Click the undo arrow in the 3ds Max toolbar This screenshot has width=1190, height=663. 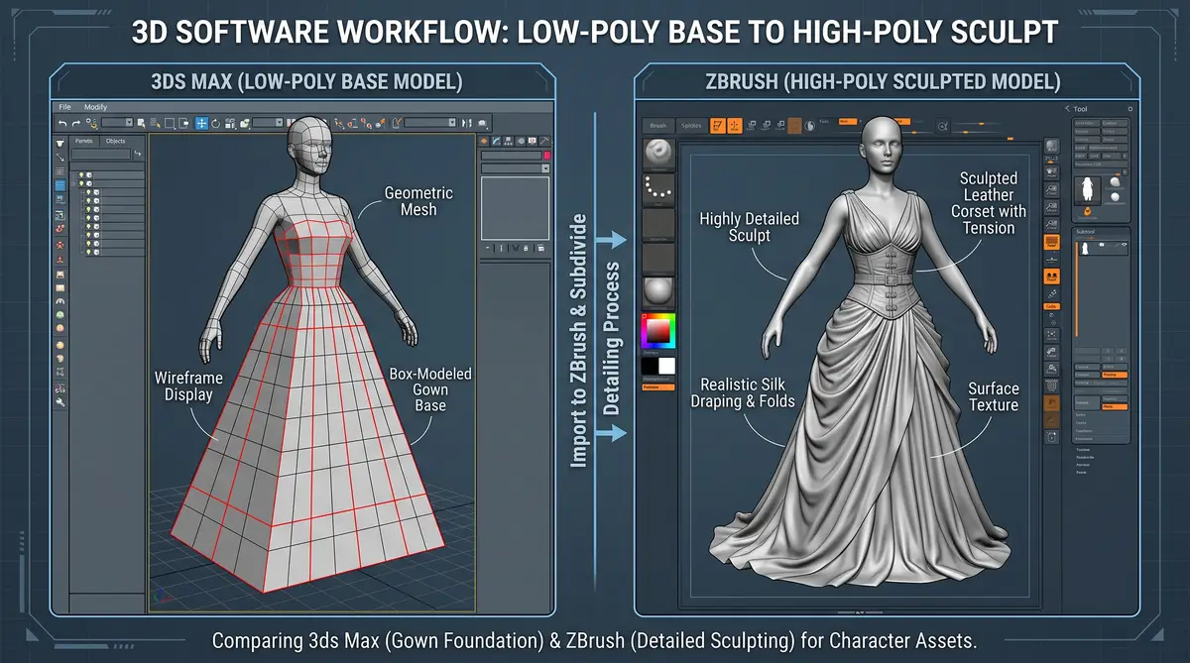click(62, 123)
